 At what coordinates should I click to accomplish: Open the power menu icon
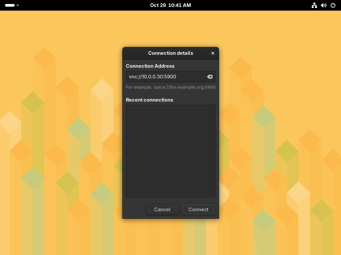333,5
